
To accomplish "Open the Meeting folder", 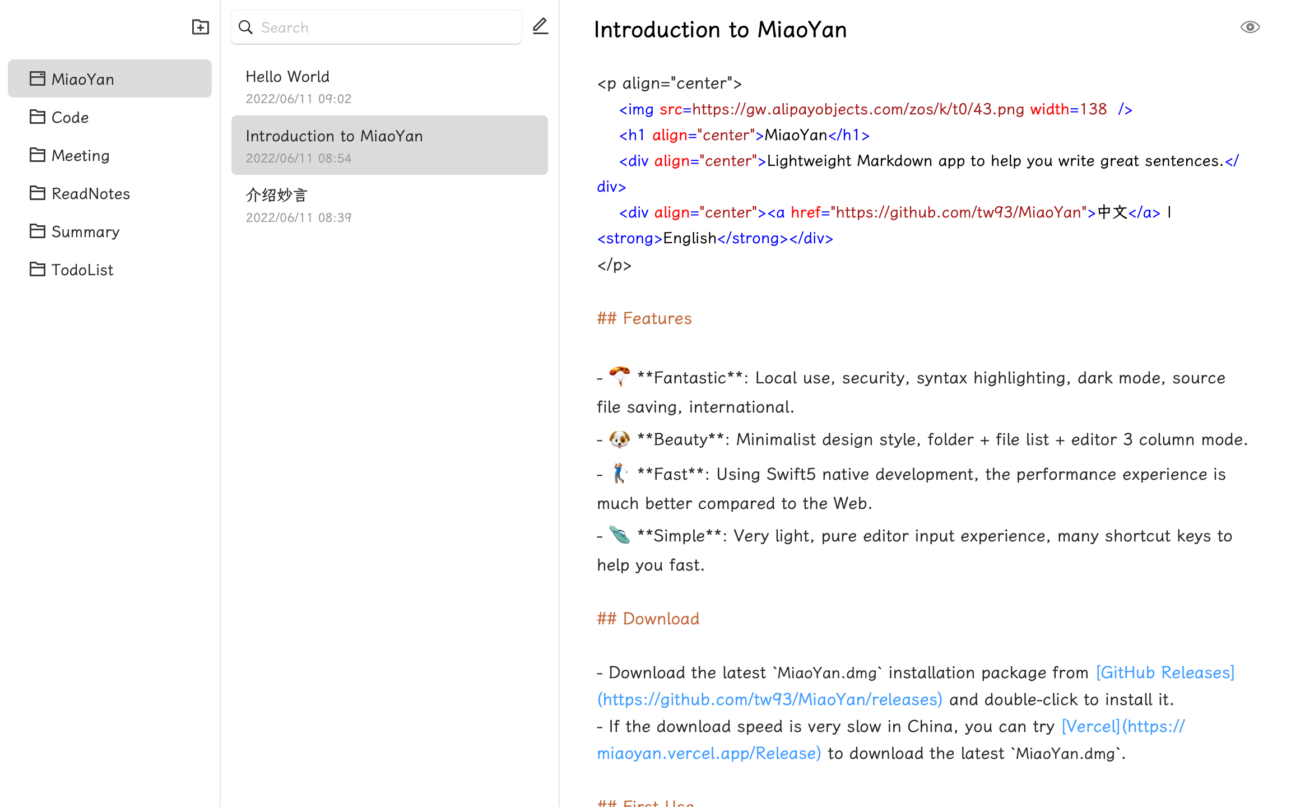I will [x=110, y=155].
